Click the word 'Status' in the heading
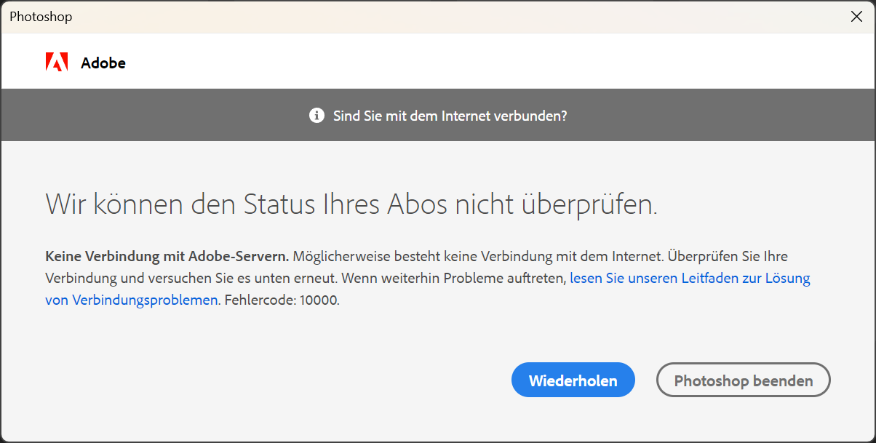Image resolution: width=876 pixels, height=443 pixels. [278, 204]
